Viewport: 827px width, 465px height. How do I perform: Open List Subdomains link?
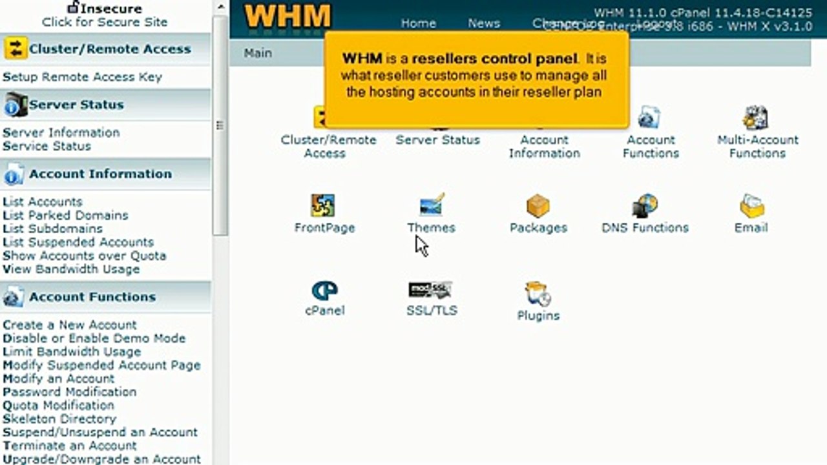(53, 229)
